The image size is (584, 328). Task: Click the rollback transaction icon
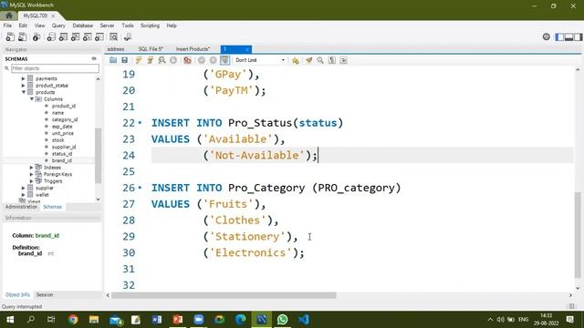point(213,60)
